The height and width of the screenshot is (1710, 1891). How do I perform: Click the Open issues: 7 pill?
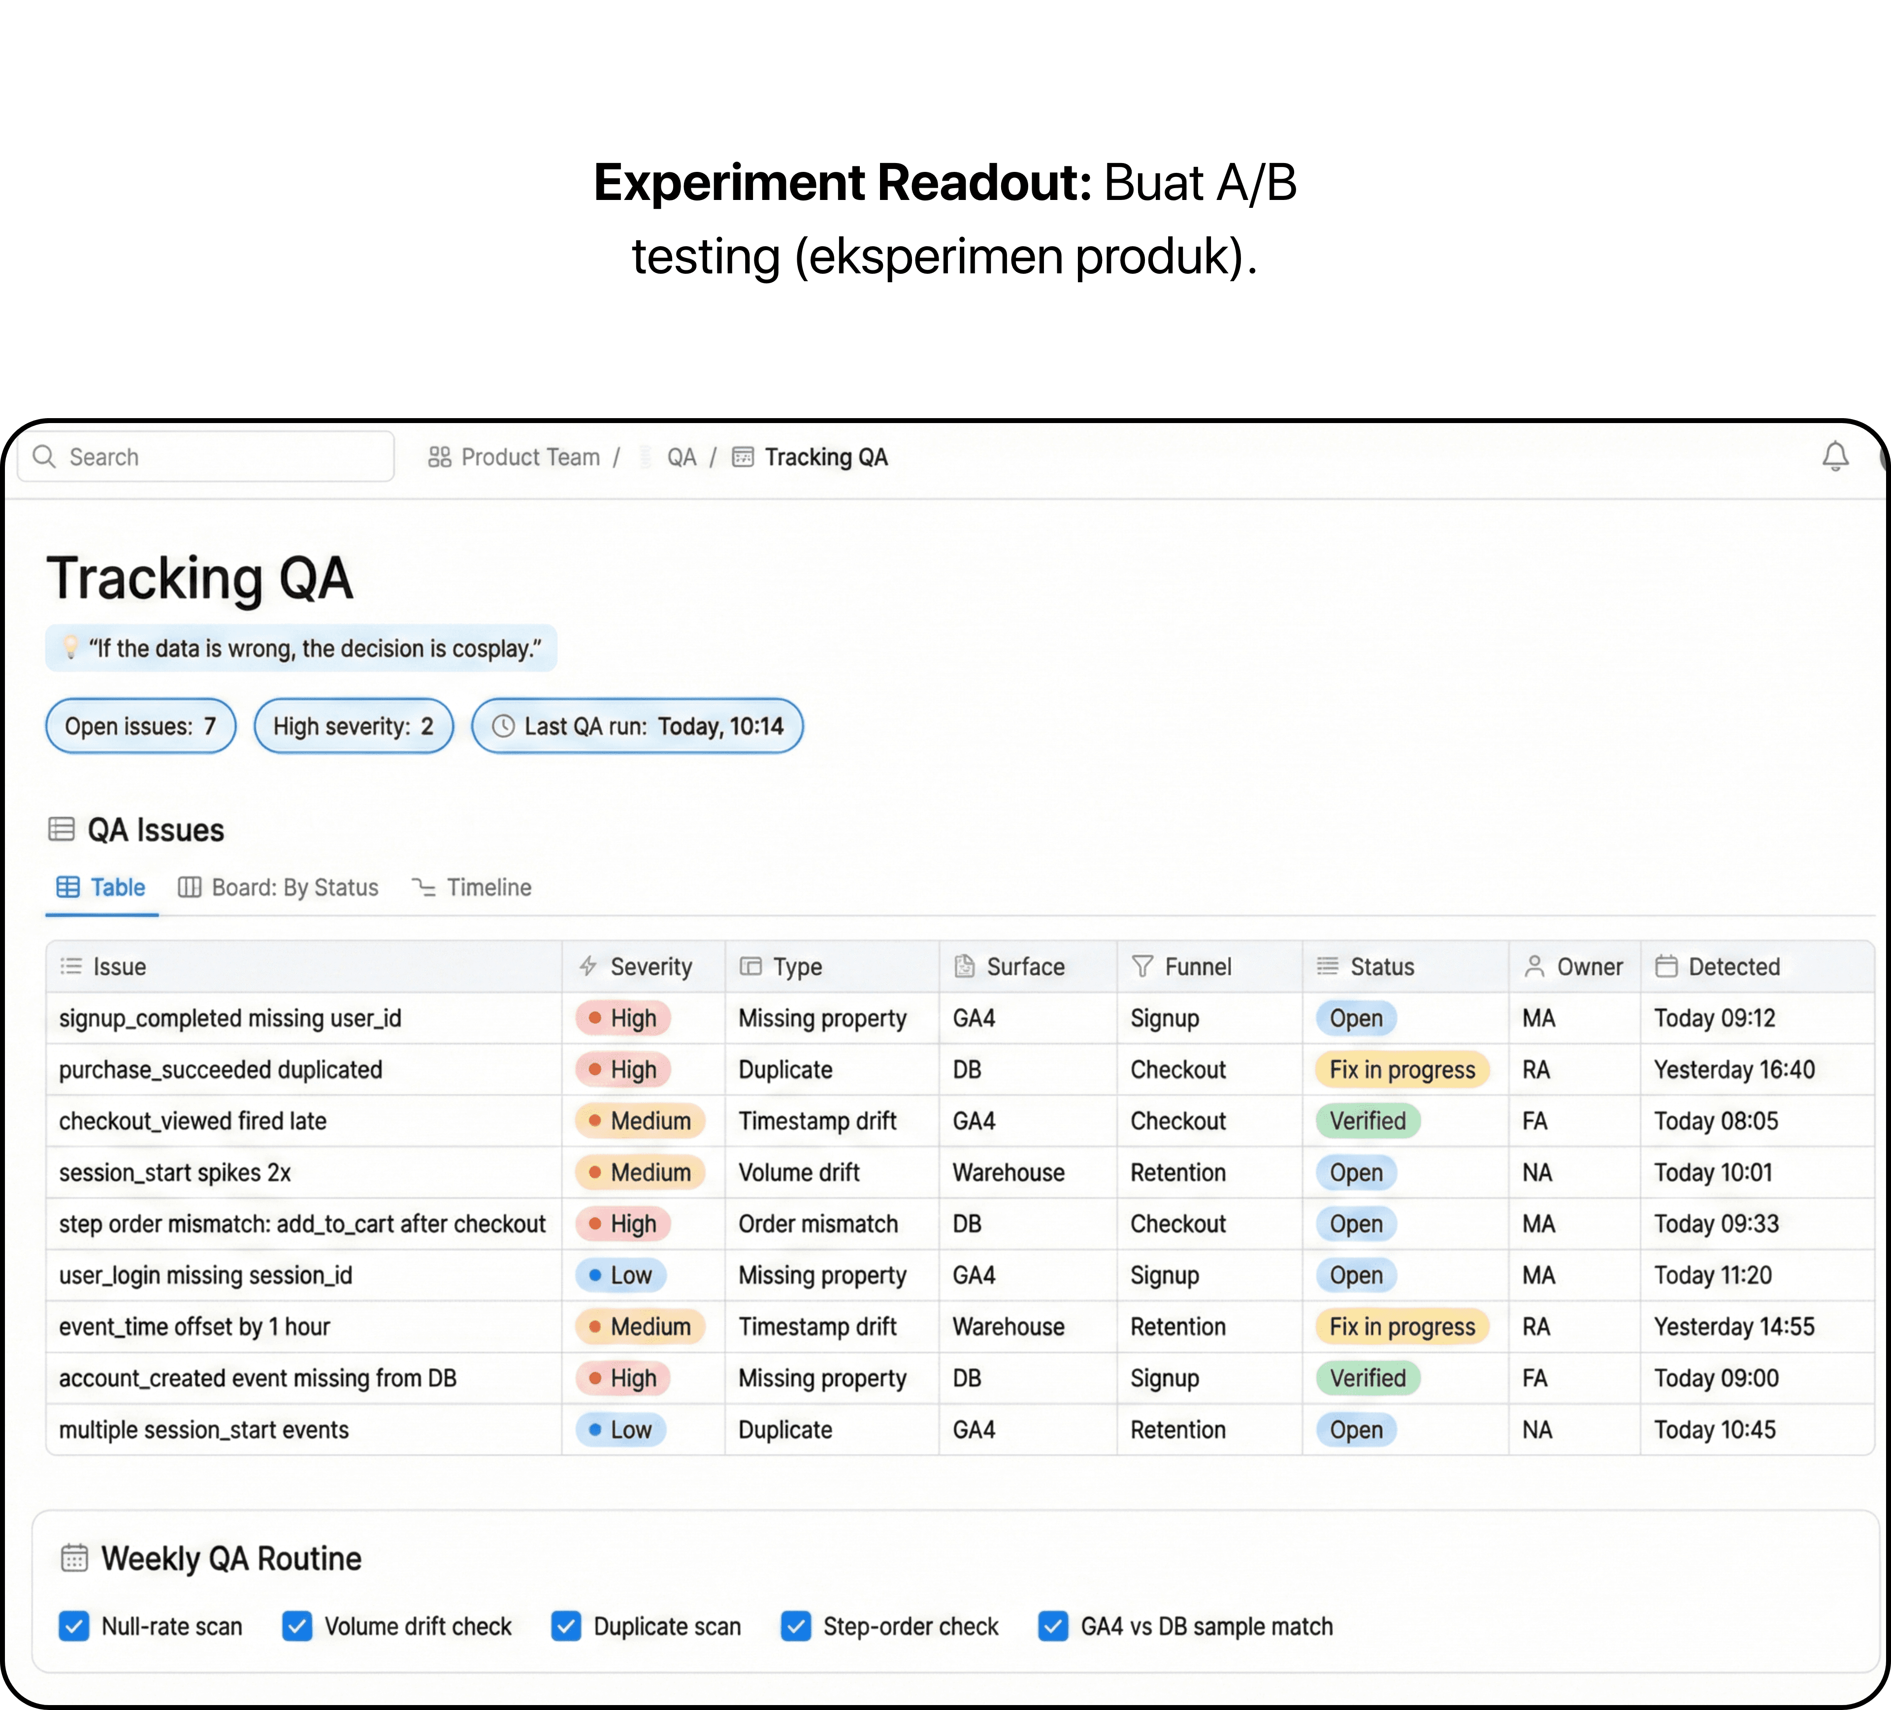click(141, 726)
